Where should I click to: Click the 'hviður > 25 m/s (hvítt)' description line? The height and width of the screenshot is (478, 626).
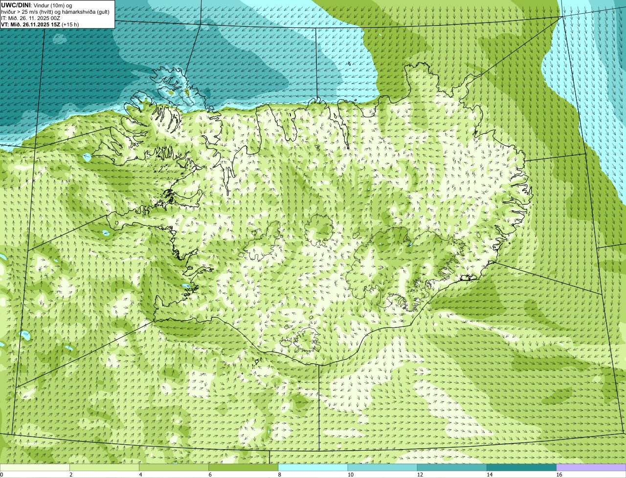(55, 11)
